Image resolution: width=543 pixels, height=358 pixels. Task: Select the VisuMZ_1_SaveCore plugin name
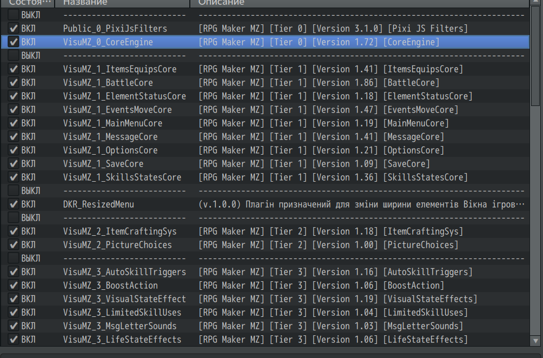tap(103, 163)
